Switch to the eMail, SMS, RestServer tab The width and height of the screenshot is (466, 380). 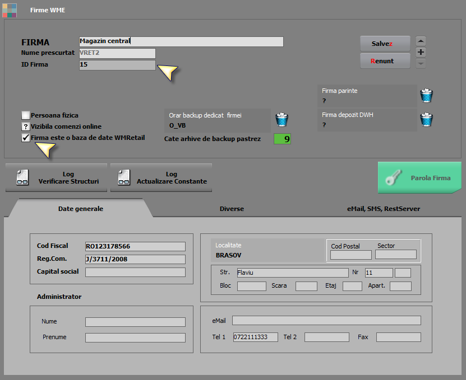[x=384, y=209]
